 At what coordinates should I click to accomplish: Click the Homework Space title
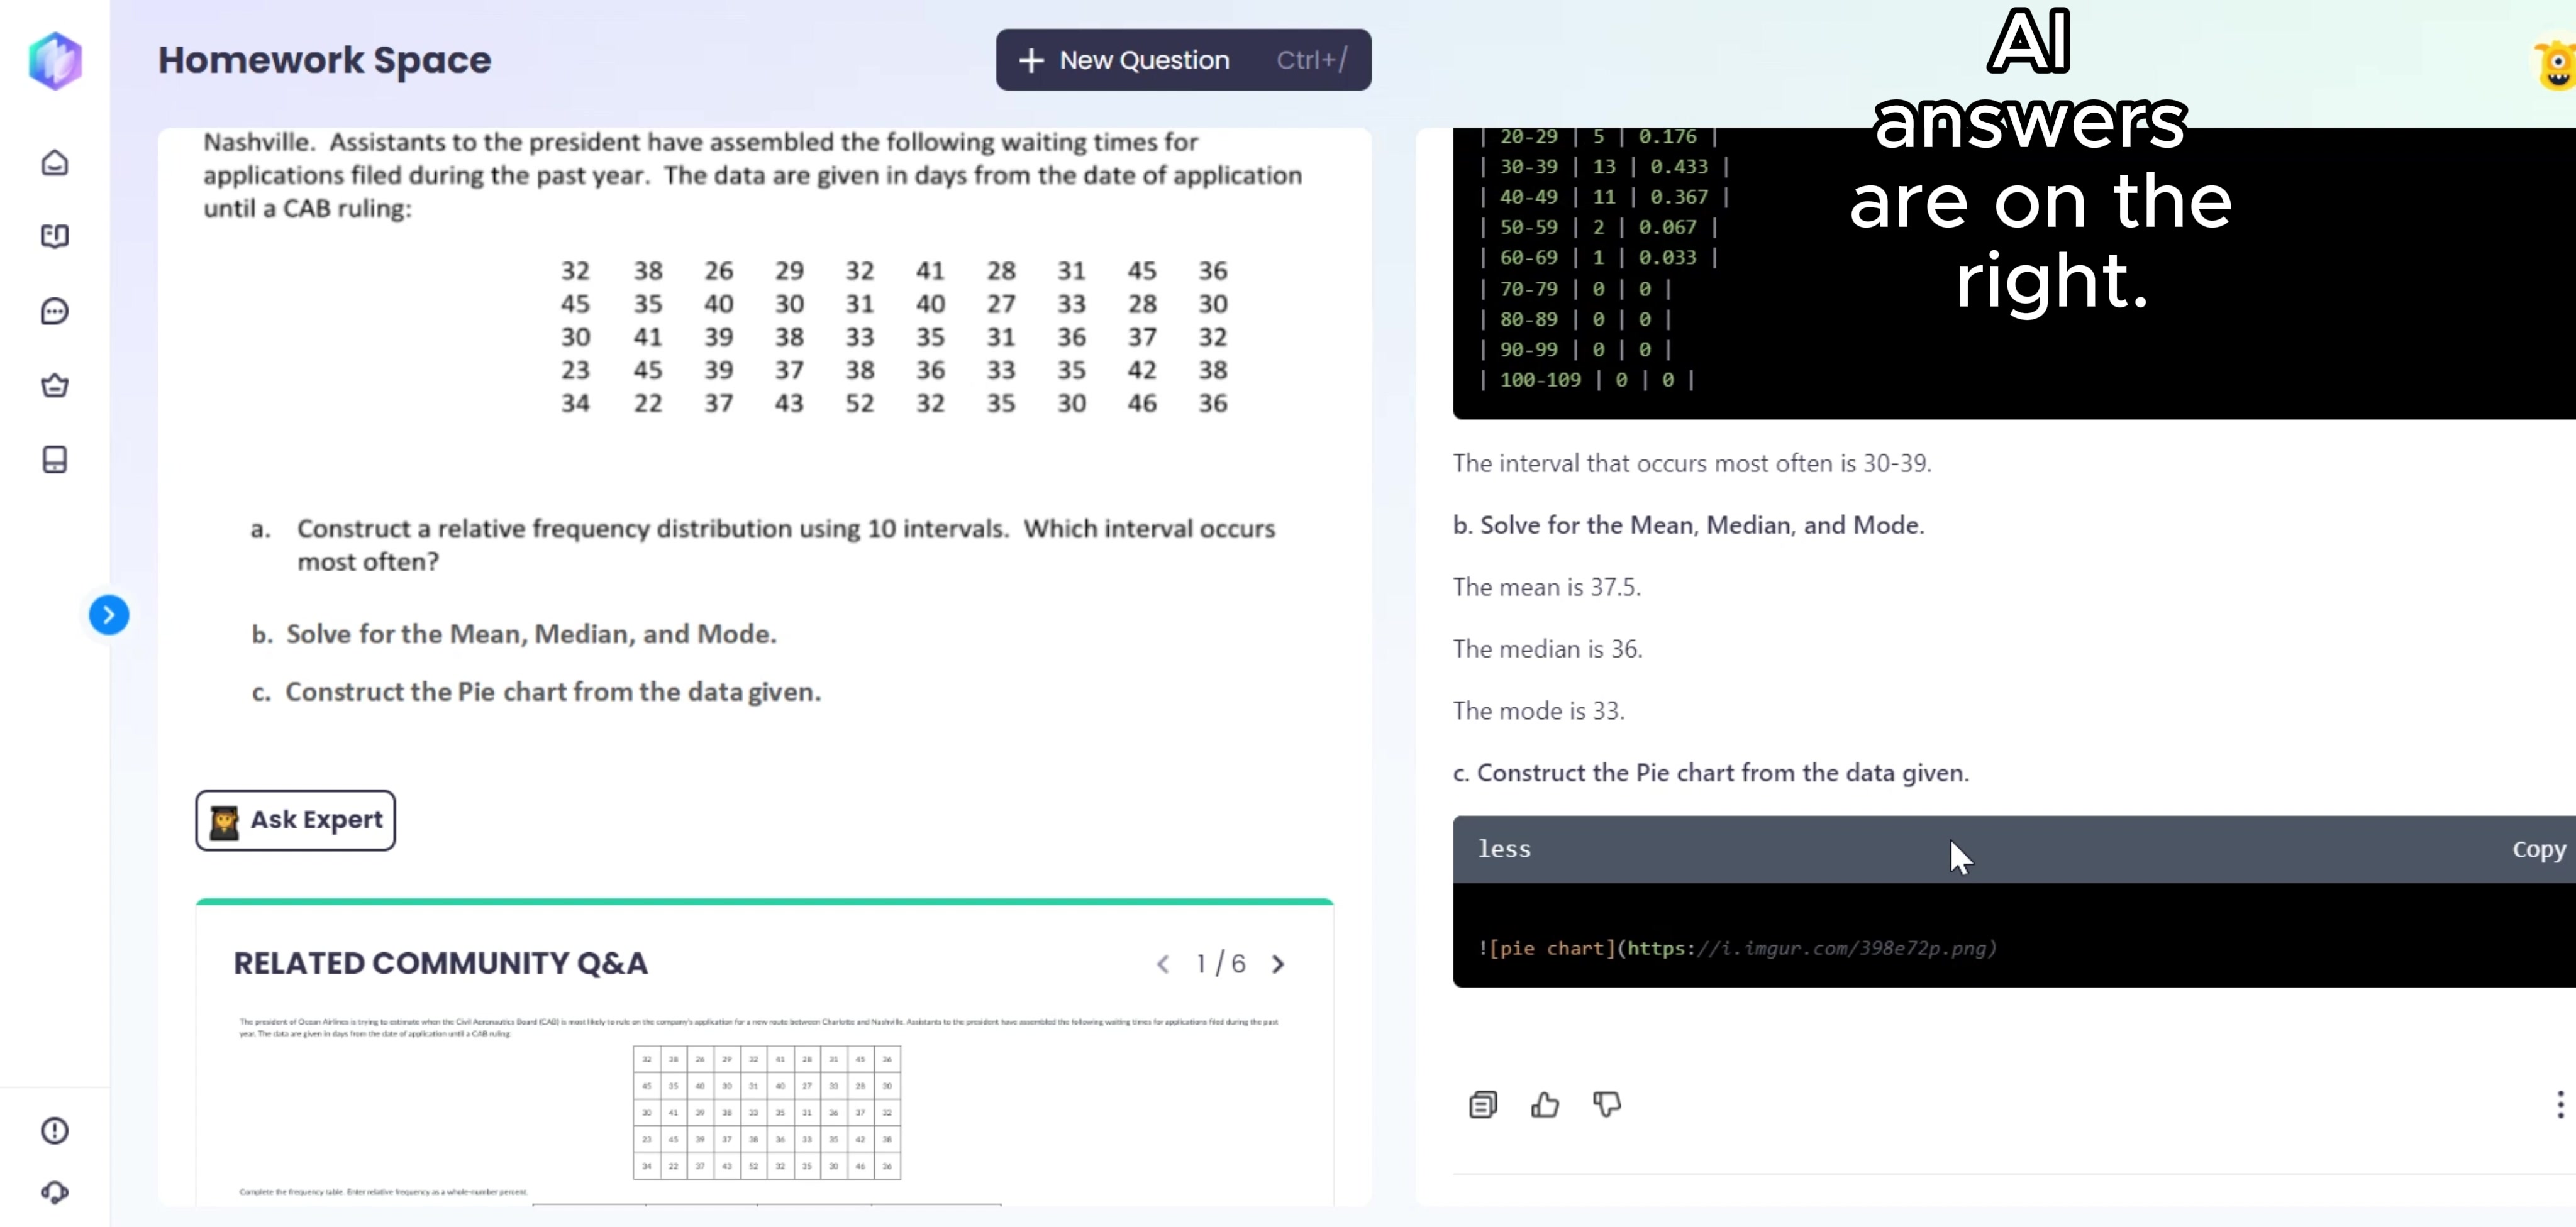tap(325, 60)
